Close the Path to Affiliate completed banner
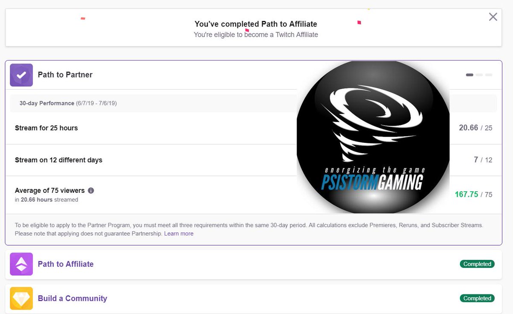513x314 pixels. (493, 17)
